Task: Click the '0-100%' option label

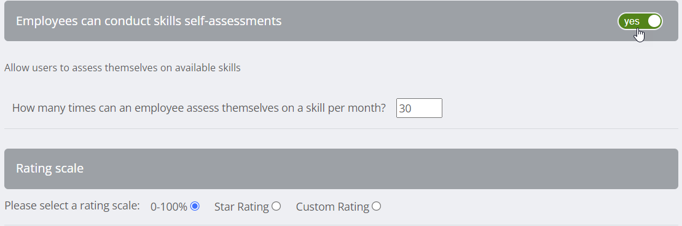Action: coord(169,207)
